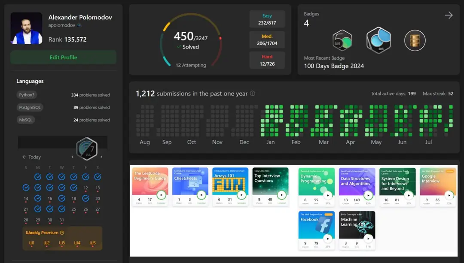Jump back to Today in calendar
Screen dimensions: 464x263
32,157
